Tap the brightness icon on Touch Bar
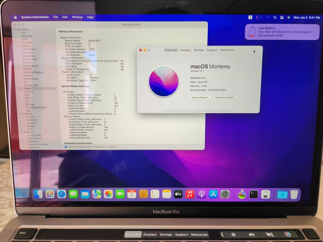This screenshot has height=242, width=323. [x=233, y=234]
